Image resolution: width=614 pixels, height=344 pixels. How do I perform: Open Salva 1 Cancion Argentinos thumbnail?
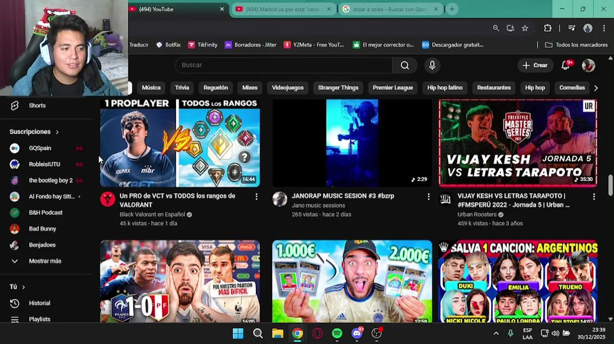[x=518, y=281]
